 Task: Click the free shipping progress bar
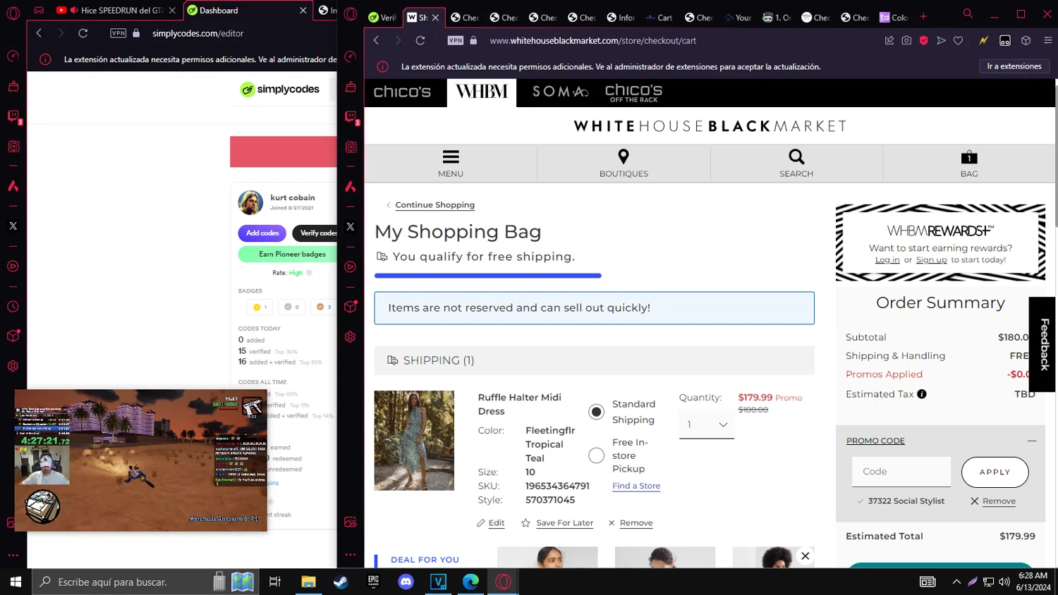[487, 276]
